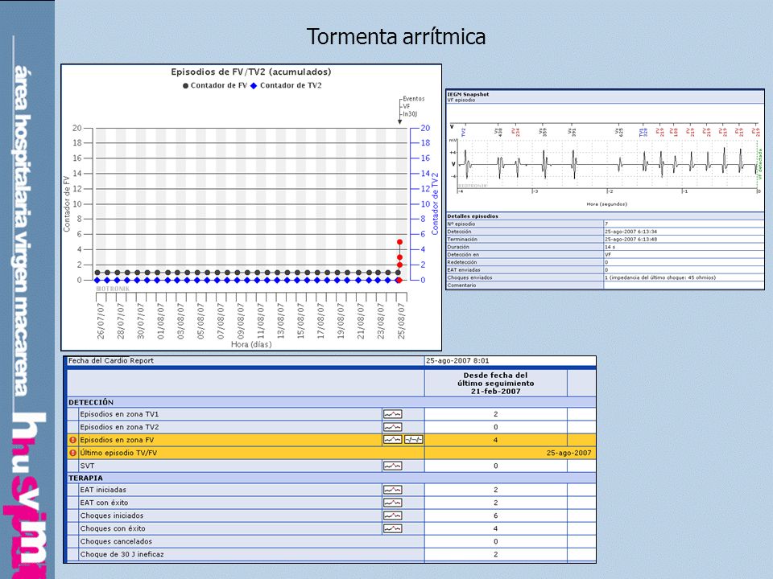
Task: Click 'Último episodio TV/FV' label
Action: pyautogui.click(x=118, y=453)
